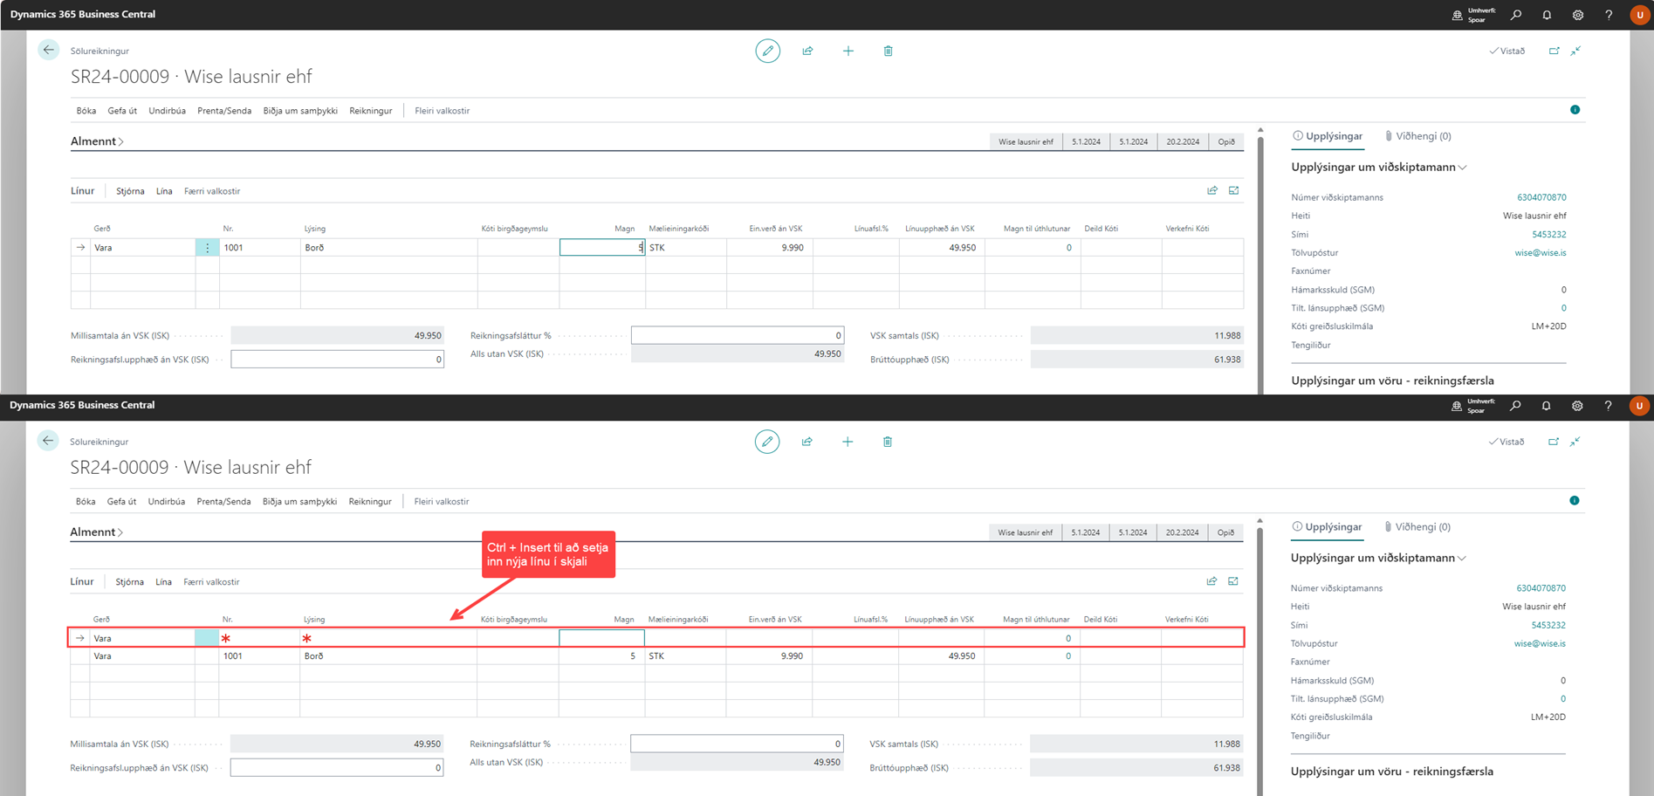
Task: Expand the Almennt section in the upper window
Action: pos(97,141)
